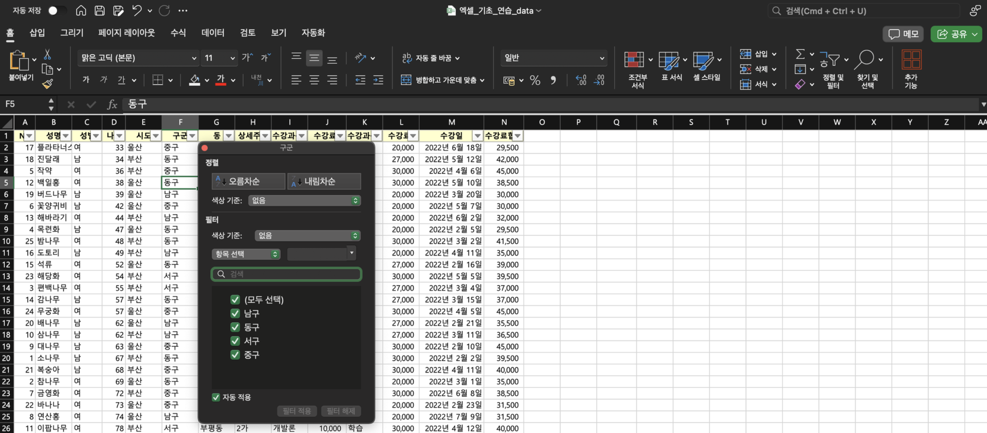The width and height of the screenshot is (987, 433).
Task: Click the format painter brush icon
Action: [x=48, y=83]
